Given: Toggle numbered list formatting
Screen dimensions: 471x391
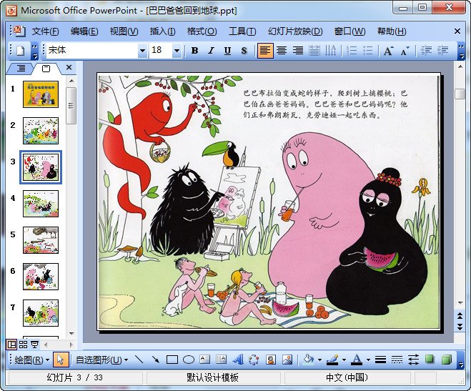Looking at the screenshot, I should pyautogui.click(x=351, y=51).
